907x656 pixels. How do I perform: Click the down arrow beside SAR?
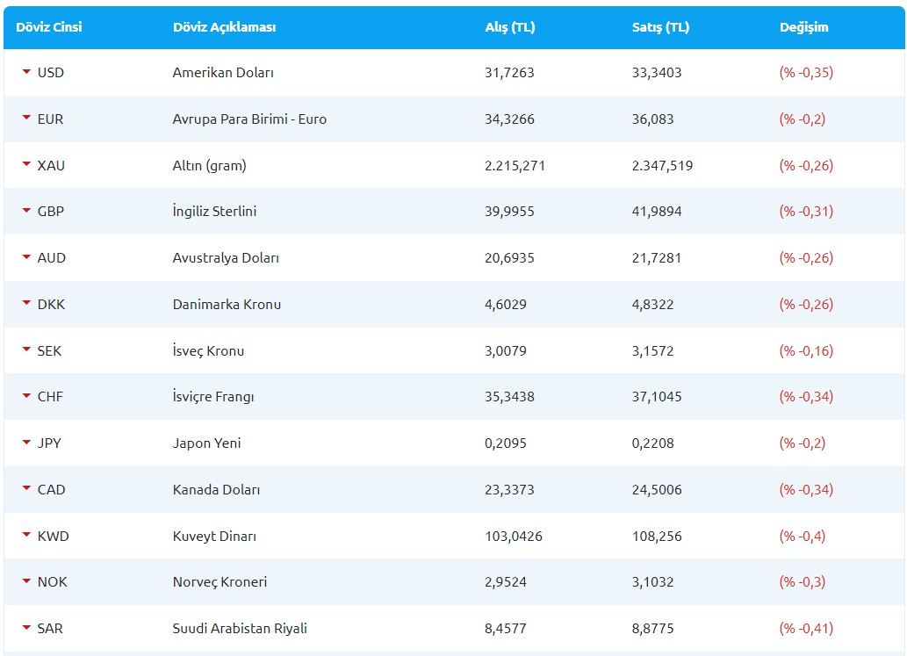click(26, 628)
